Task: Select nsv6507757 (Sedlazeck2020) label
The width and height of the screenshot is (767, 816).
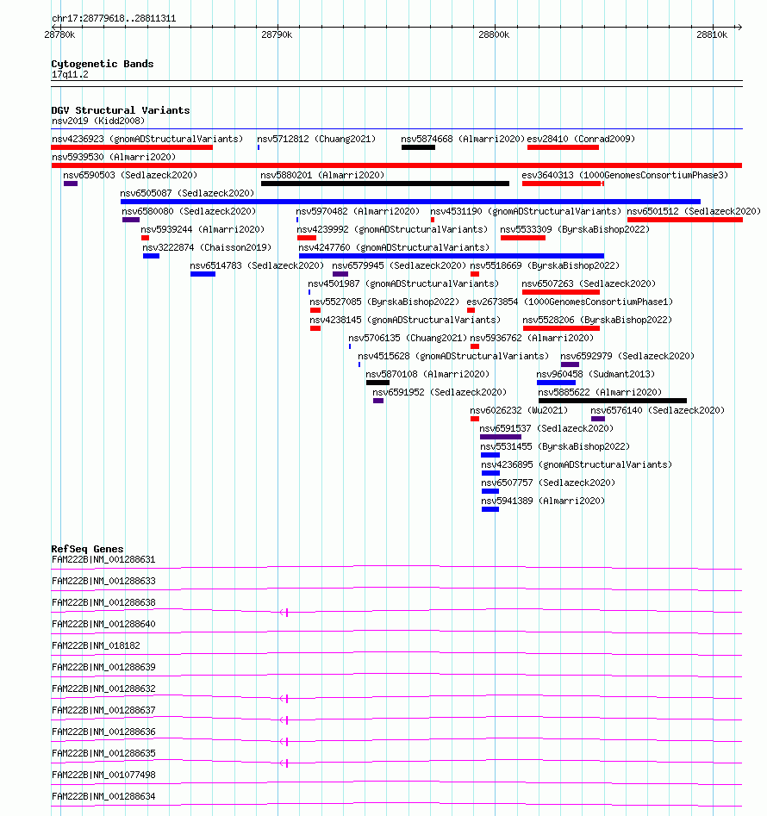Action: point(548,483)
